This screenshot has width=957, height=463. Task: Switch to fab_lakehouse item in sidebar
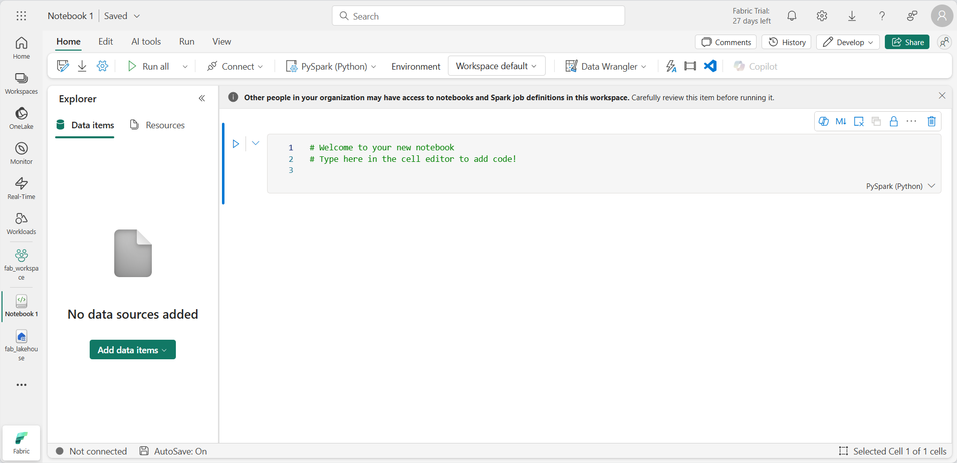(x=21, y=345)
